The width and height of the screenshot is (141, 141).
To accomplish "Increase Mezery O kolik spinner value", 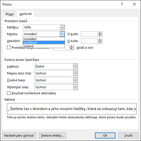I will [100, 33].
